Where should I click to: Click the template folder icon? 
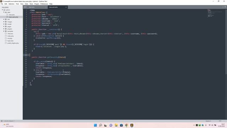pyautogui.click(x=6, y=31)
